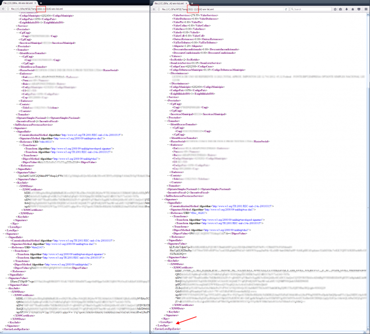The image size is (370, 334).
Task: Close the 2142-env-lot.xml tab in right window
Action: pyautogui.click(x=186, y=3)
